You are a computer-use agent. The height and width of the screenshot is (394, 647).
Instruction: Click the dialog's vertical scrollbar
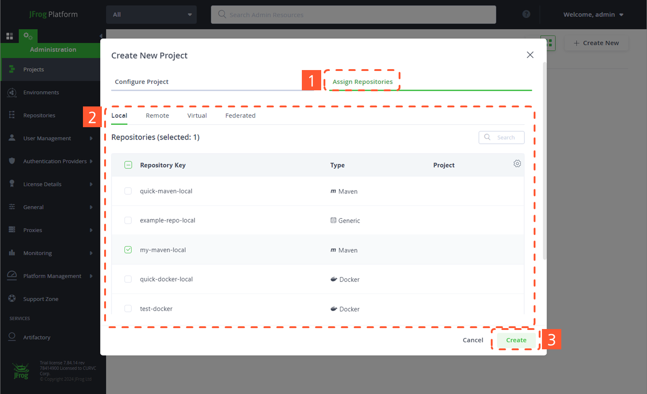544,161
